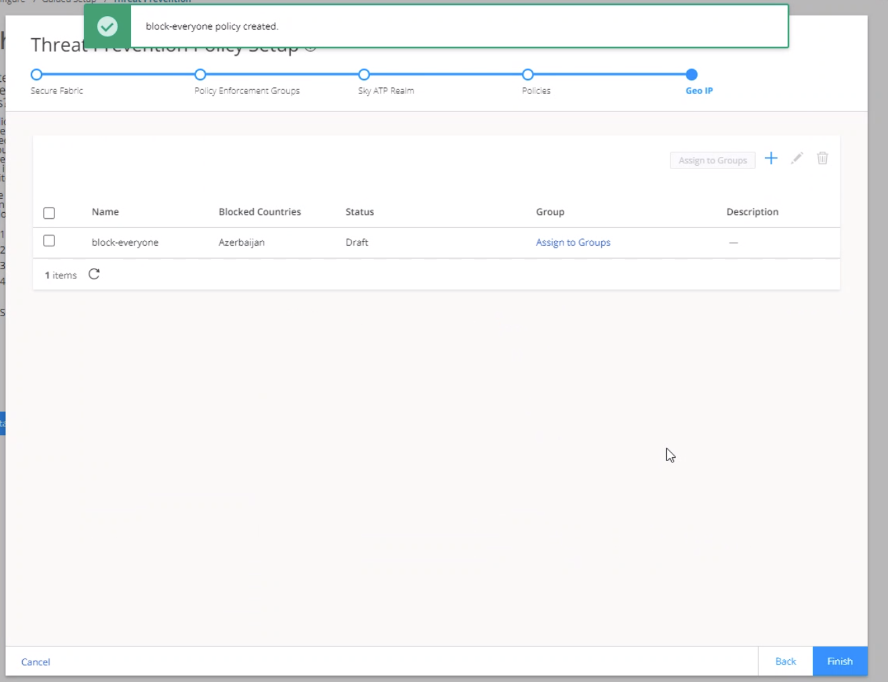Jump to Policy Enforcement Groups step
888x682 pixels.
[200, 75]
